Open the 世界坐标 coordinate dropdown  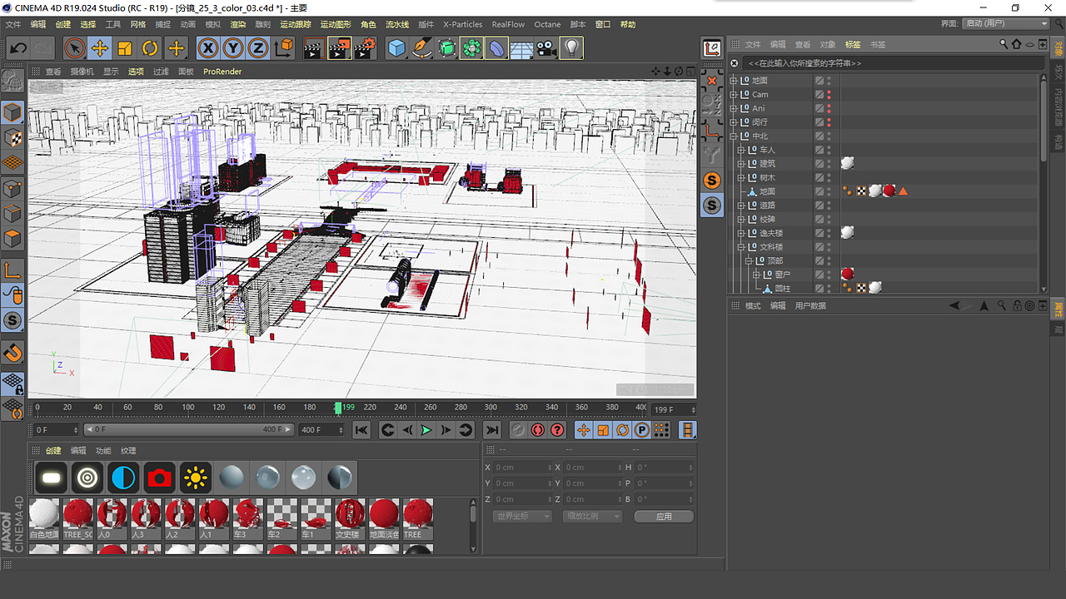pos(521,517)
